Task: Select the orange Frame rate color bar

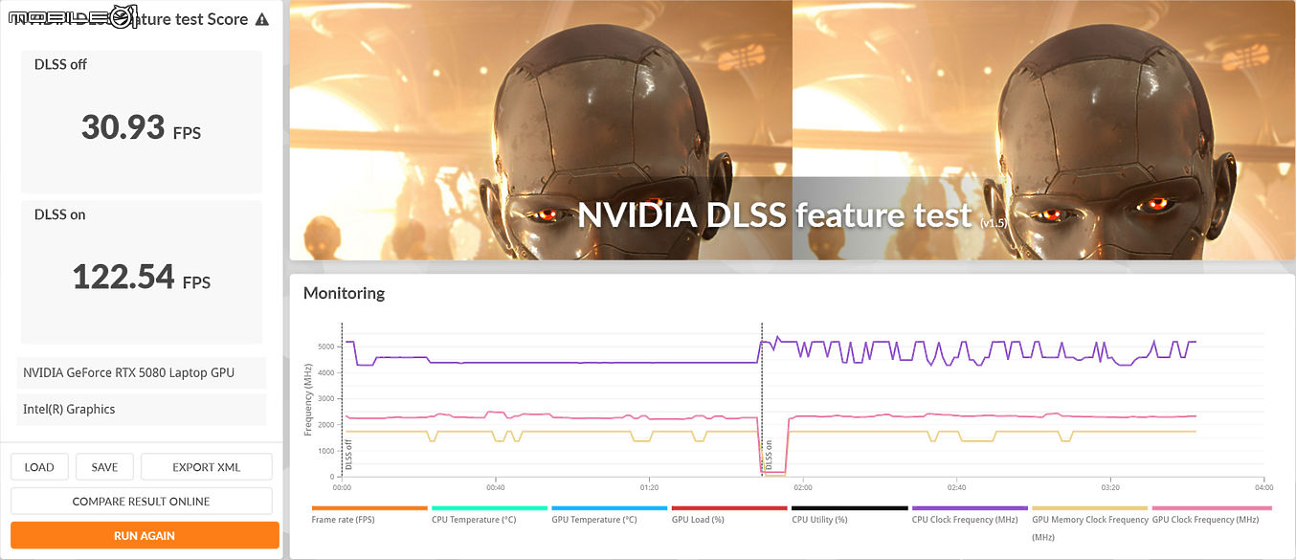Action: pos(369,508)
